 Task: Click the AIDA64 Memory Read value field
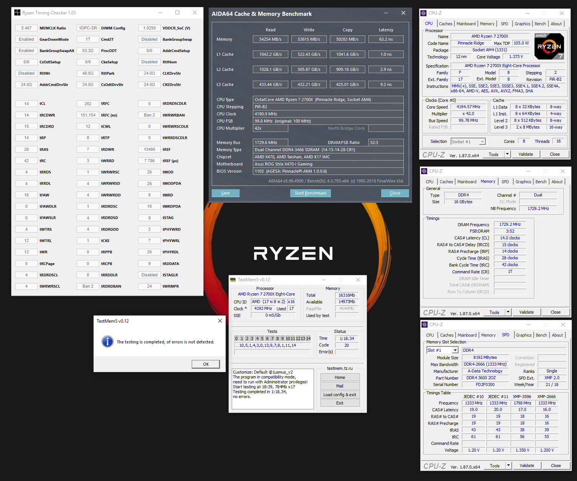(270, 39)
